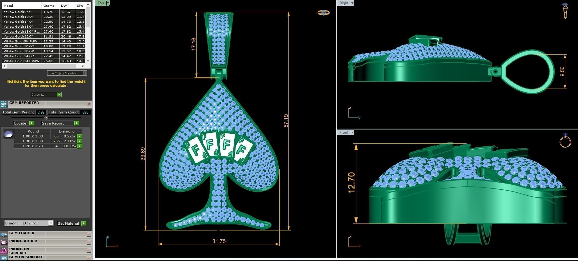
Task: Open the Diamond material dropdown
Action: (51, 223)
